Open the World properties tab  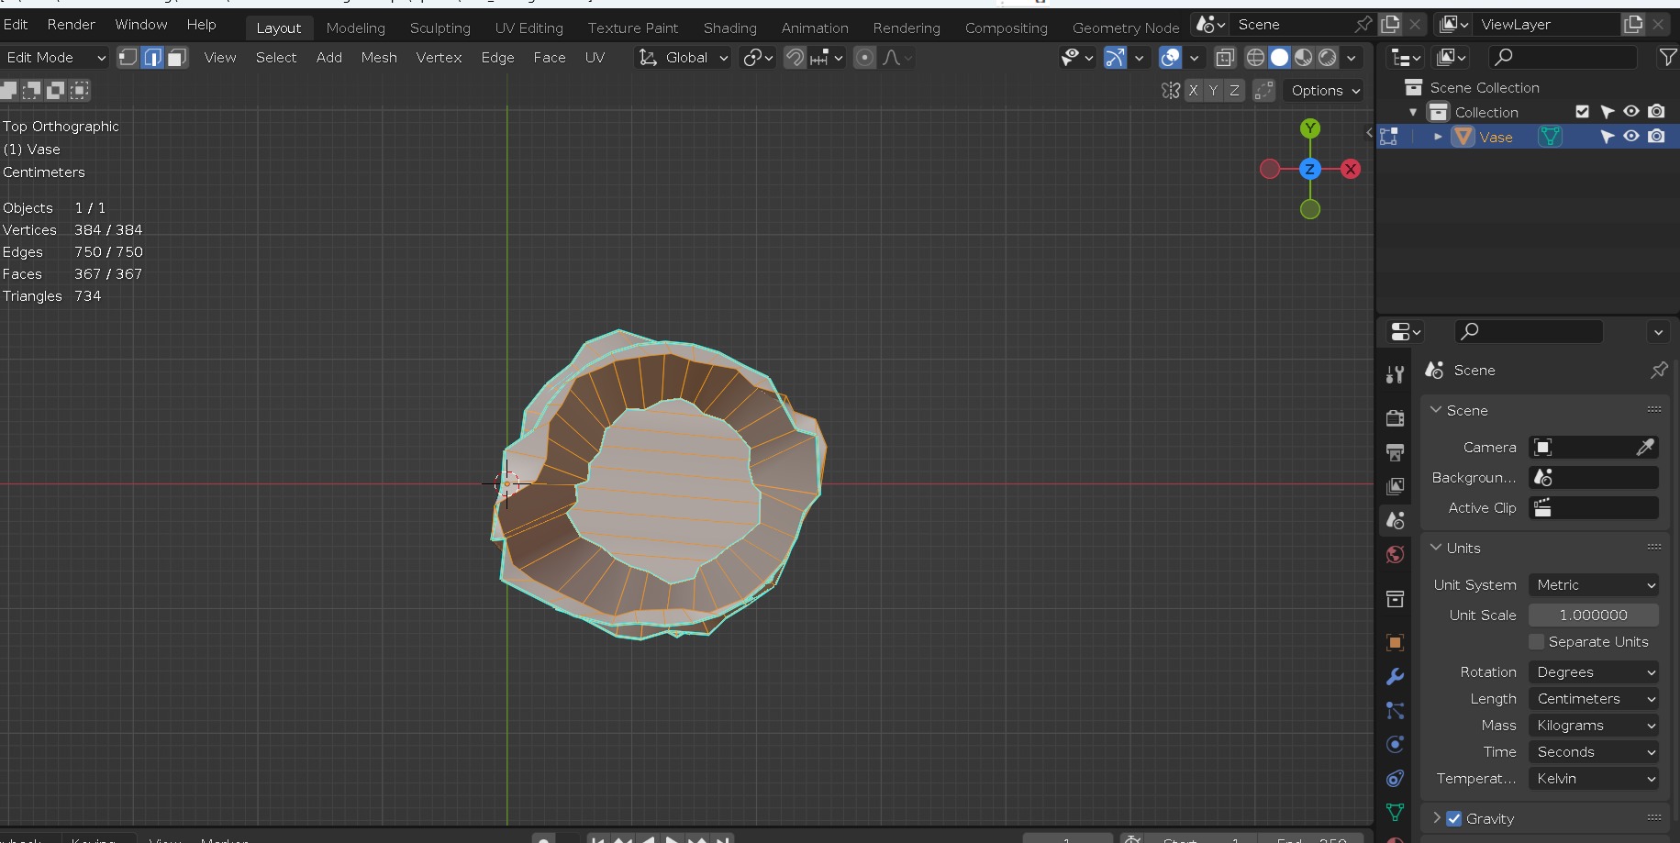coord(1395,555)
